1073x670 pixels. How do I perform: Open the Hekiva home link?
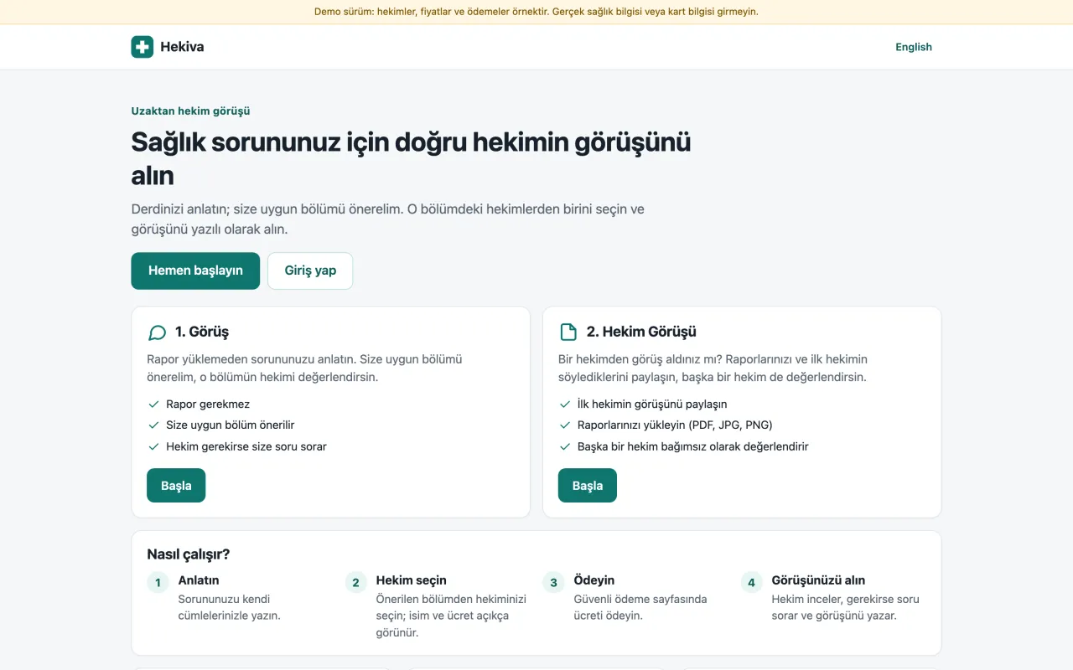click(x=168, y=47)
